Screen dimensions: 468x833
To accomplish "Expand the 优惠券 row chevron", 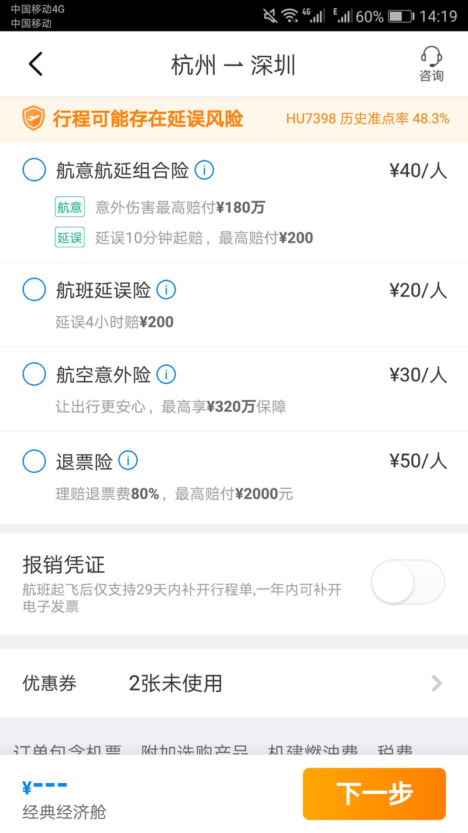I will [436, 683].
